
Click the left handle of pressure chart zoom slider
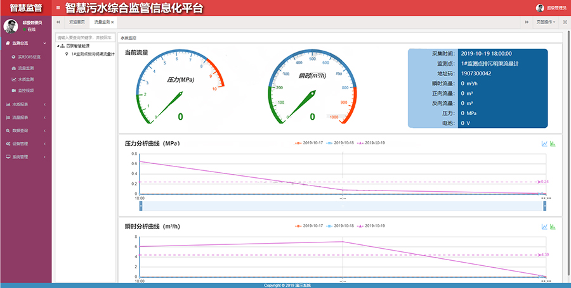click(x=141, y=206)
